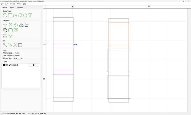Select the Polygon vector tool

(x=25, y=15)
